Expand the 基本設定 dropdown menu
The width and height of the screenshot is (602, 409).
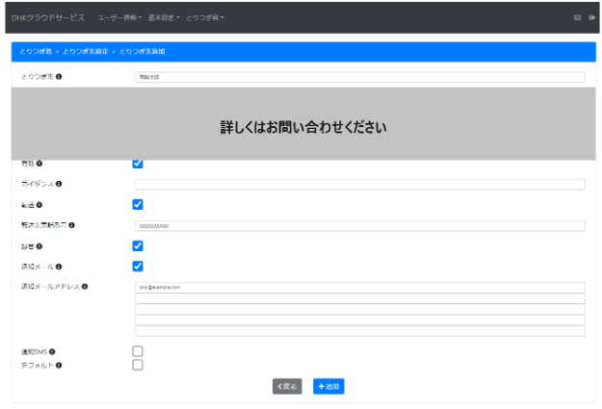click(164, 17)
